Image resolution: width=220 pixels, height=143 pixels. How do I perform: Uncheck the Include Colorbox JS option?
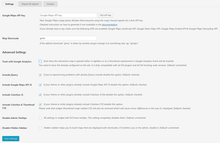40,95
